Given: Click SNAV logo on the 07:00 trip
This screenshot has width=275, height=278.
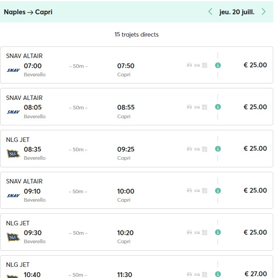Looking at the screenshot, I should tap(13, 70).
